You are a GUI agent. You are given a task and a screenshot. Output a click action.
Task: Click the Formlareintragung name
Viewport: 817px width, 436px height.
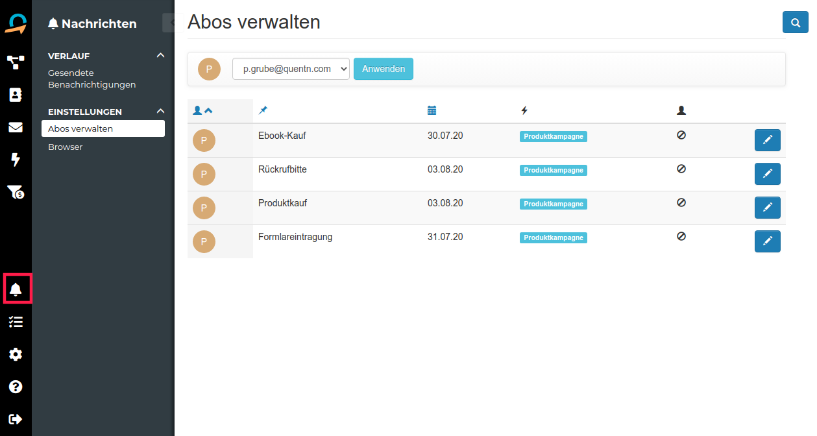tap(295, 237)
